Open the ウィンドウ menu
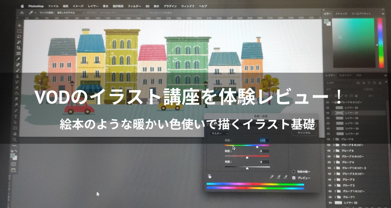Image resolution: width=391 pixels, height=208 pixels. point(187,6)
